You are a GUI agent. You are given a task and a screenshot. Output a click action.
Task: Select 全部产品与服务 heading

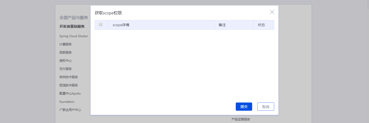[74, 18]
